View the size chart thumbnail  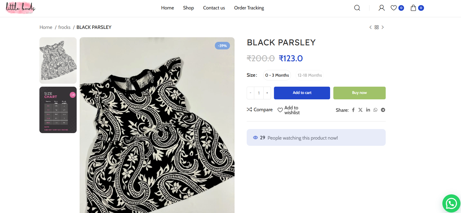[58, 110]
